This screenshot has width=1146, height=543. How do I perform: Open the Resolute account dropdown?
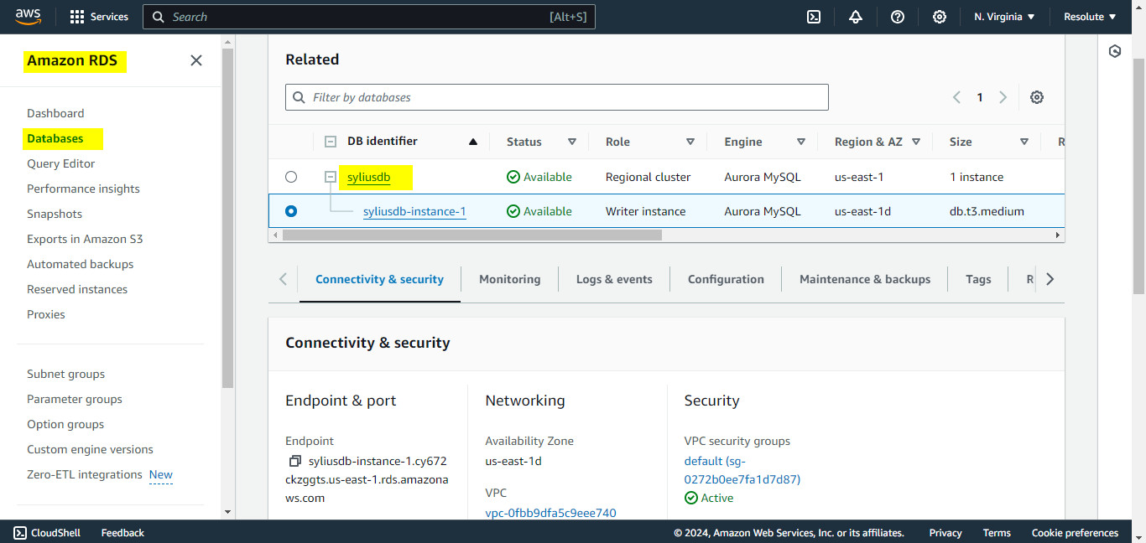pos(1090,17)
